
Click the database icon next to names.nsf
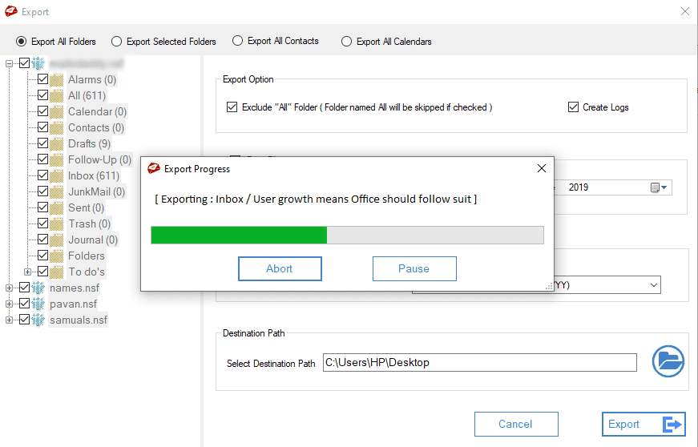pyautogui.click(x=38, y=288)
